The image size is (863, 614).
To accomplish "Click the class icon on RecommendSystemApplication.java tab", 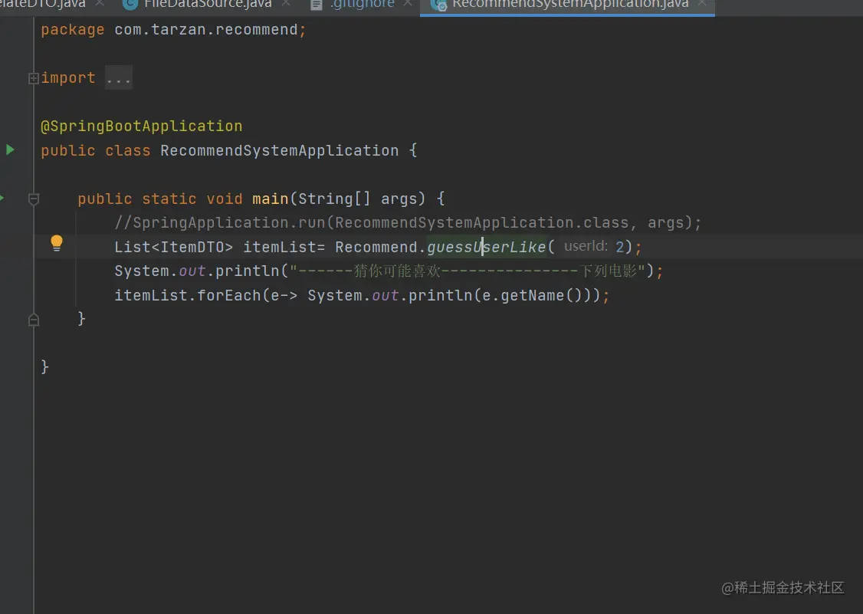I will 438,5.
